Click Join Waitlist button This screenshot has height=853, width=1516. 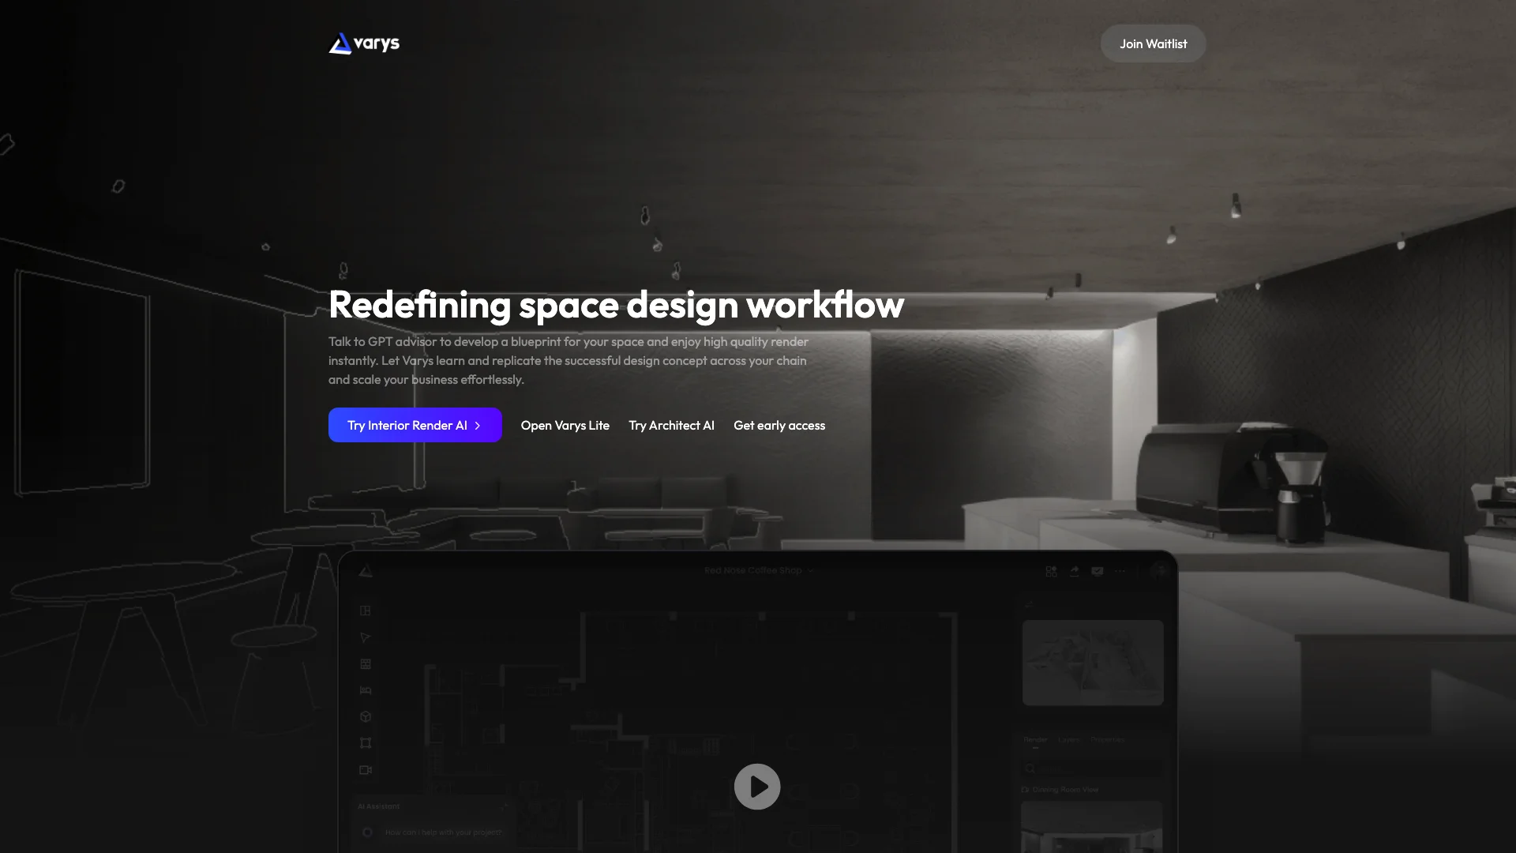pos(1153,43)
